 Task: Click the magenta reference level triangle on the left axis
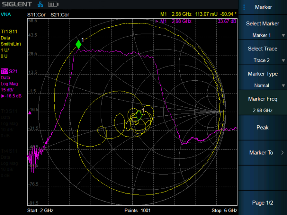(30, 112)
